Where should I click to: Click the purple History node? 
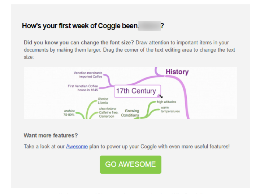(x=177, y=72)
